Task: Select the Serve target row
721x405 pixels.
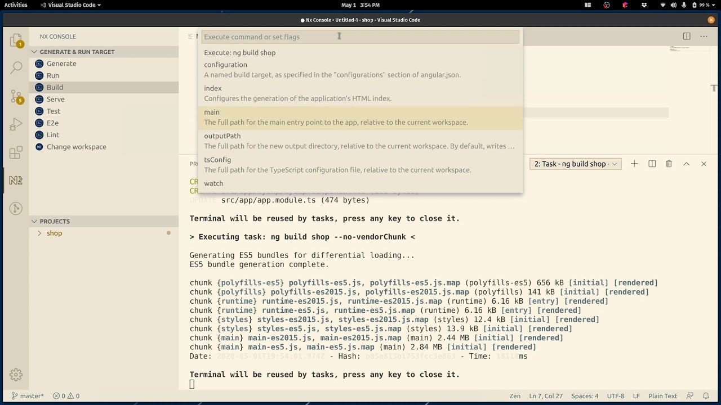Action: [104, 99]
